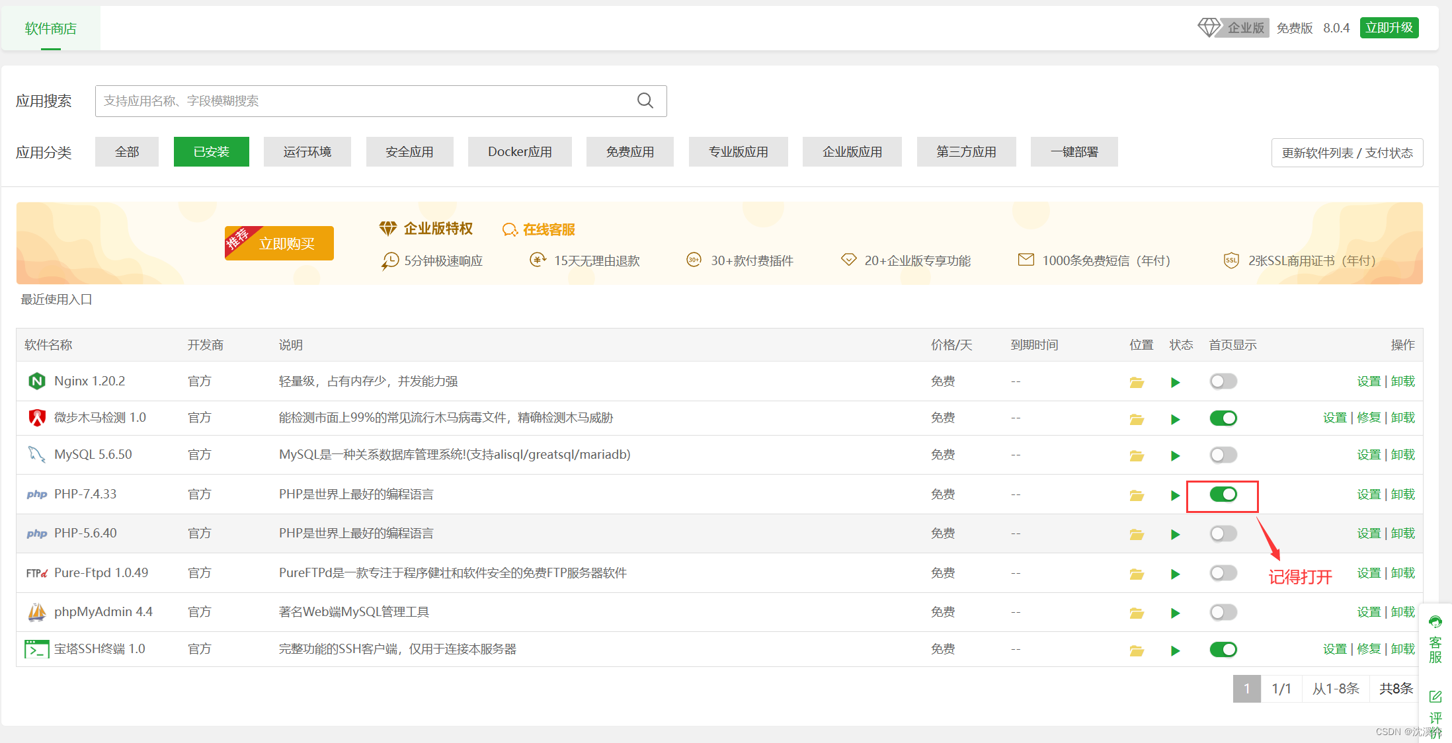Click 宝塔SSH终端 status play icon

pos(1175,650)
